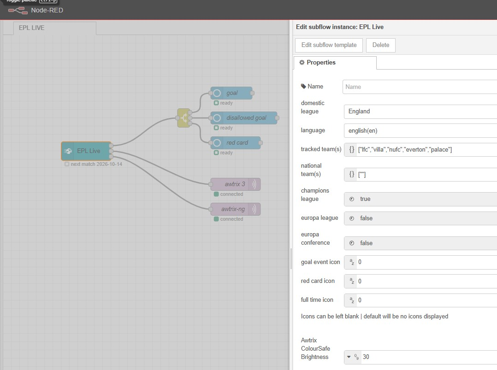Open the europa league false value selector

coord(420,218)
